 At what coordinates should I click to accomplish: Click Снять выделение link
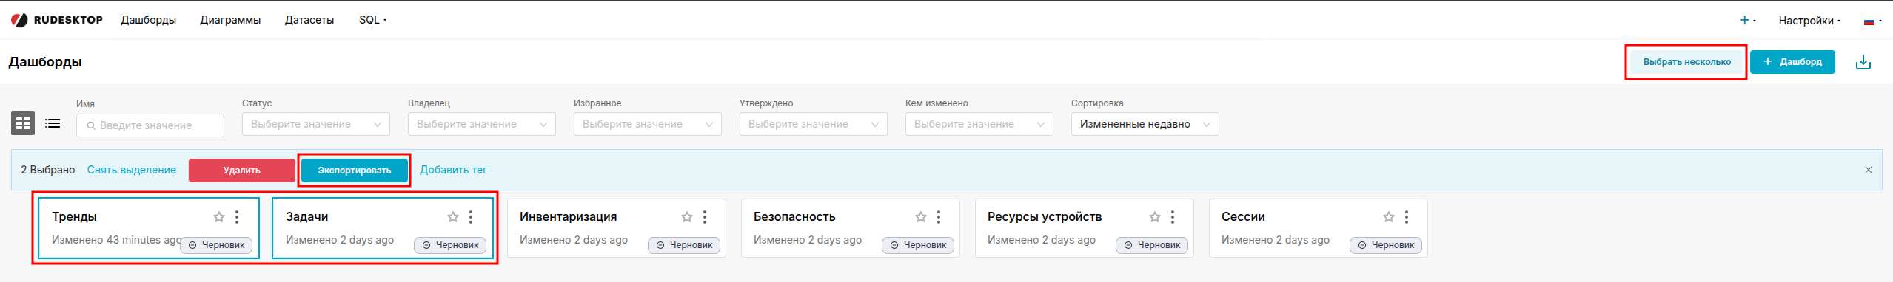coord(132,170)
